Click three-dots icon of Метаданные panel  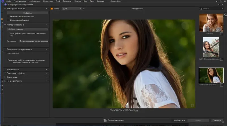coord(47,69)
